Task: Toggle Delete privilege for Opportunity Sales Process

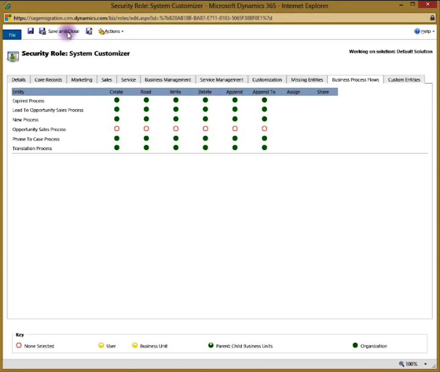Action: pyautogui.click(x=206, y=129)
